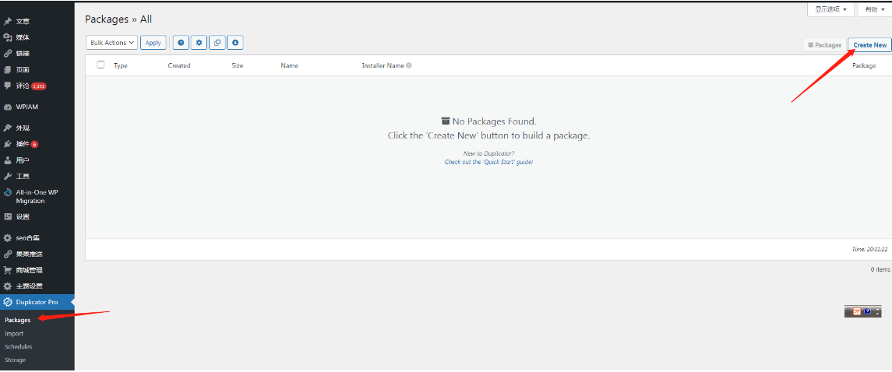Open the 插件 plugins menu

(x=23, y=144)
